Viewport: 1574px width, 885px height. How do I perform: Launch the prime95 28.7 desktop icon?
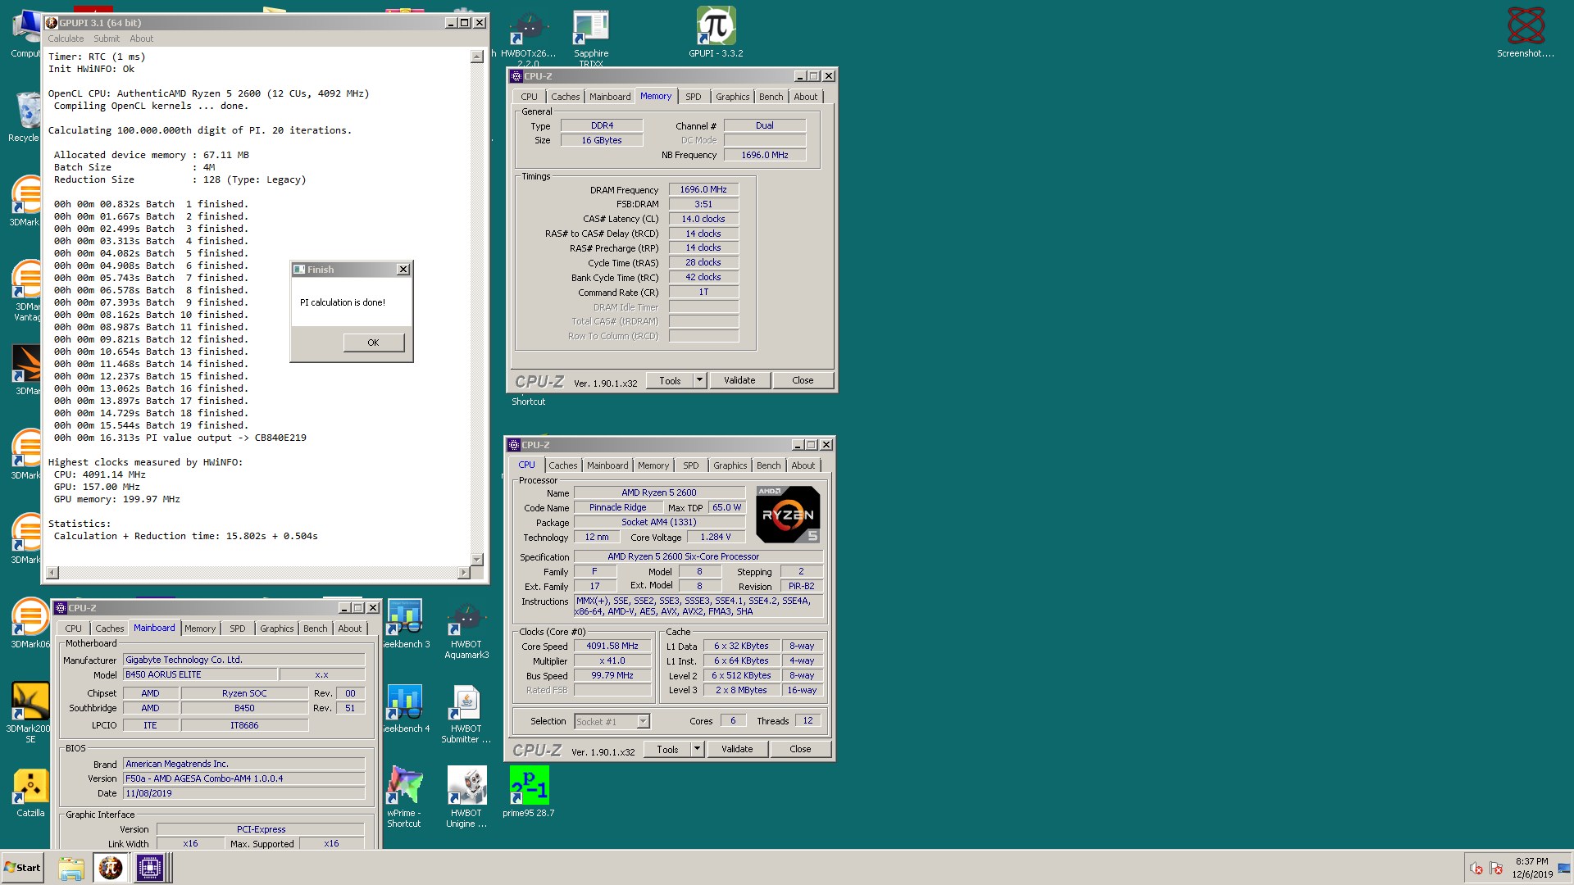pyautogui.click(x=529, y=792)
